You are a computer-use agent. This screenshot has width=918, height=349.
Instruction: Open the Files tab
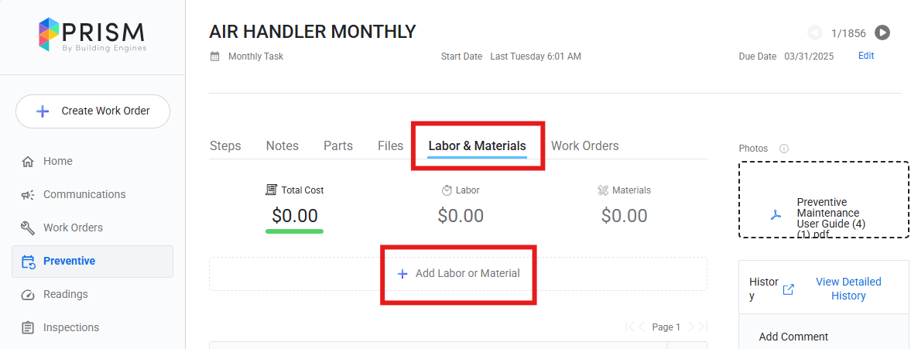click(x=391, y=145)
